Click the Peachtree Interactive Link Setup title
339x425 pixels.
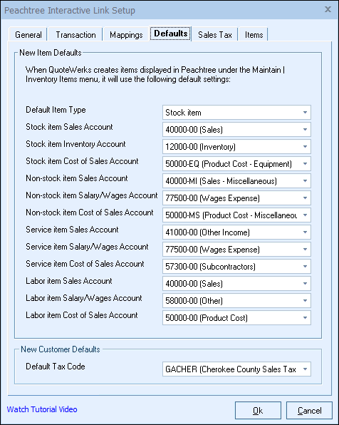(70, 10)
